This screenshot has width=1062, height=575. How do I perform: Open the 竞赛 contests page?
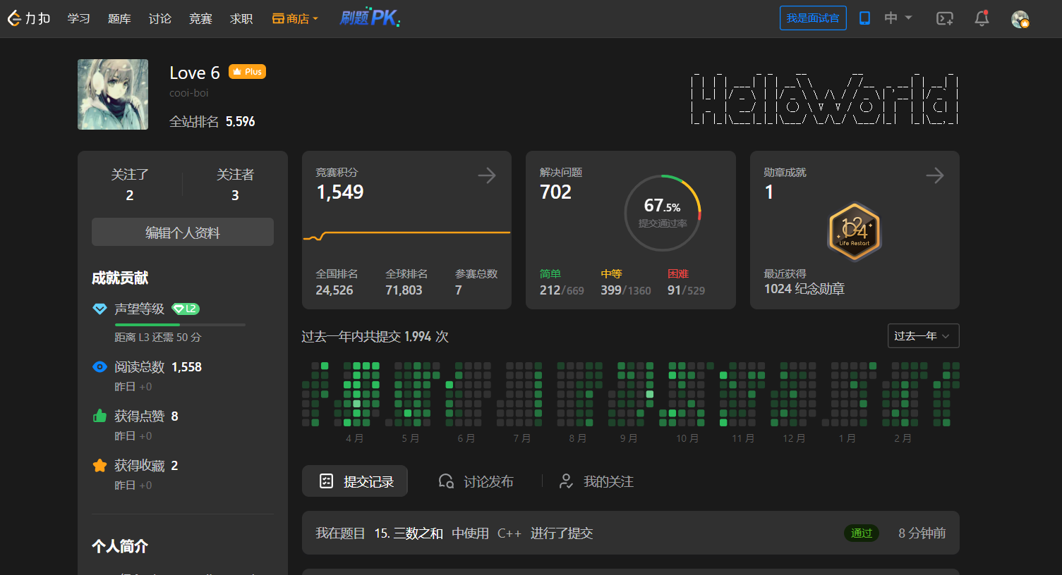coord(200,18)
